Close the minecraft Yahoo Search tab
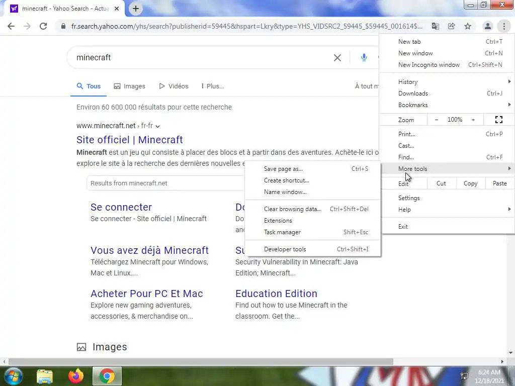 [117, 9]
